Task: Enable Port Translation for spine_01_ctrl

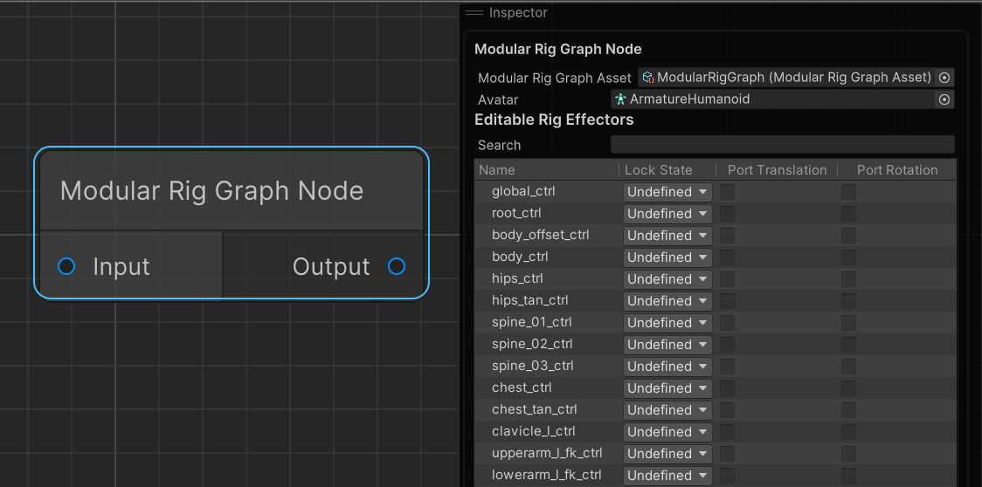Action: [x=727, y=322]
